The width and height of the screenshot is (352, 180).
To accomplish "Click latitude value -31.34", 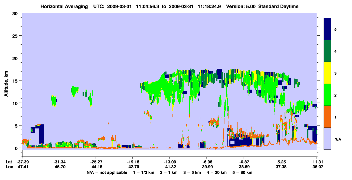I will (59, 162).
